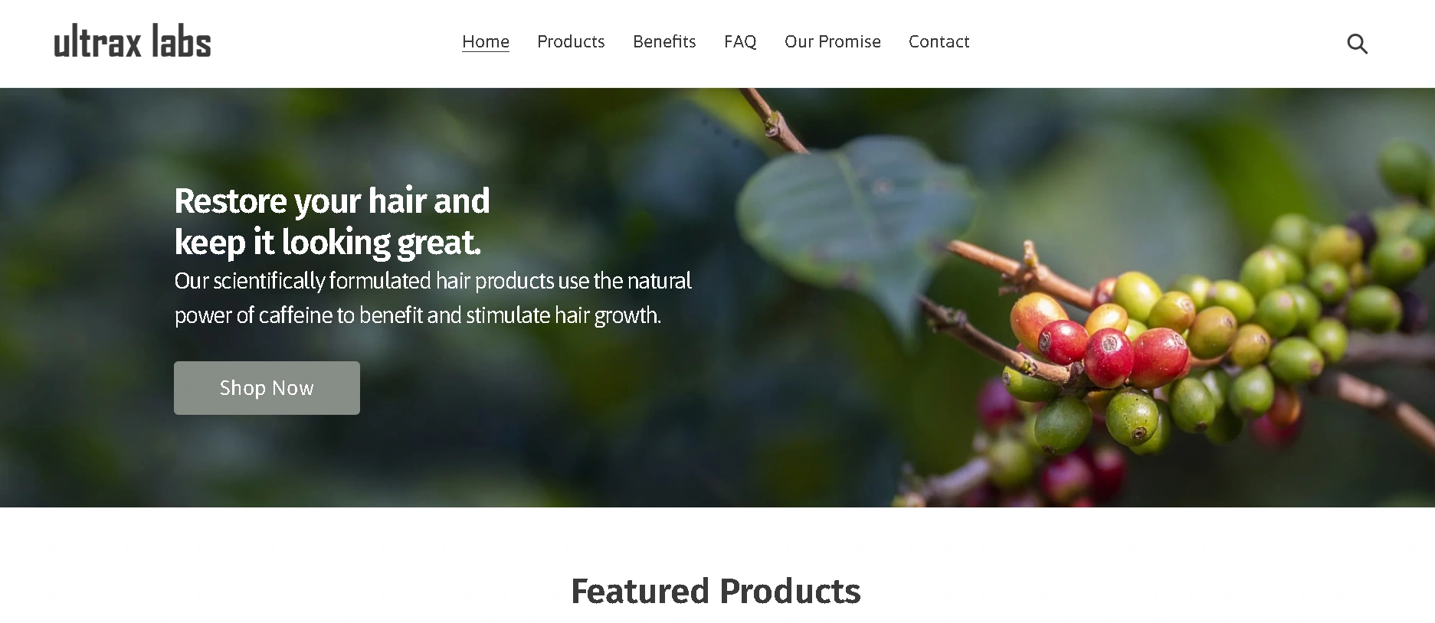Click the bare twig at top of hero image

(x=774, y=121)
